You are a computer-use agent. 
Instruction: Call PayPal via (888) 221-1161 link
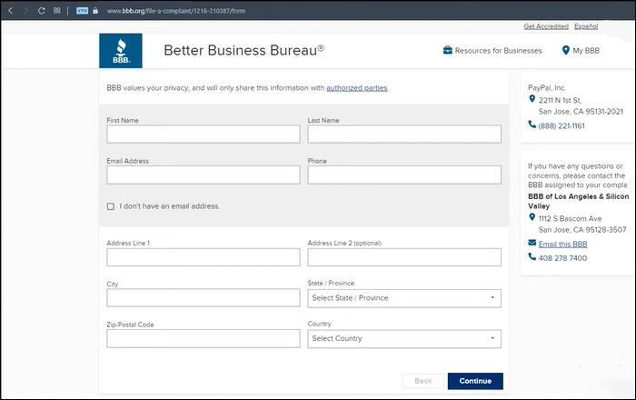[561, 125]
